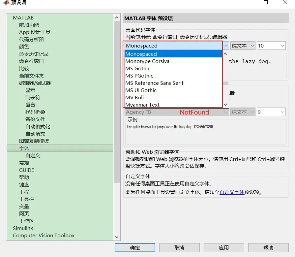The width and height of the screenshot is (295, 257).
Task: Click font list scroll down arrow
Action: pyautogui.click(x=225, y=105)
